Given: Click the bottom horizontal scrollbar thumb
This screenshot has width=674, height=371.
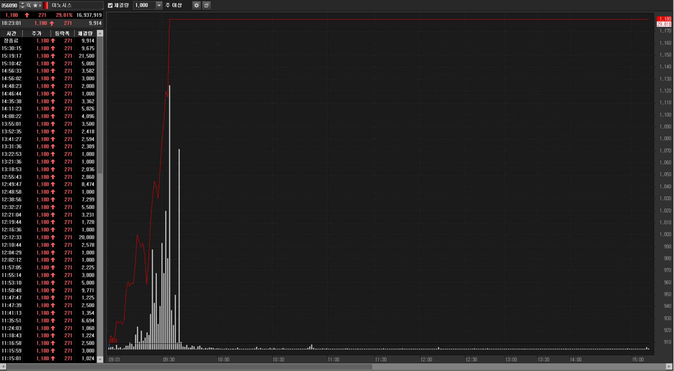Looking at the screenshot, I should (189, 367).
